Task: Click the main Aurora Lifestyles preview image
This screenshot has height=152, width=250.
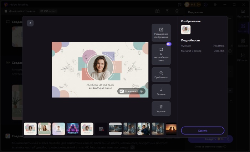Action: (100, 69)
